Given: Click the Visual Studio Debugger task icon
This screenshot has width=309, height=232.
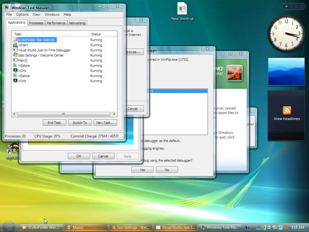Looking at the screenshot, I should (15, 50).
